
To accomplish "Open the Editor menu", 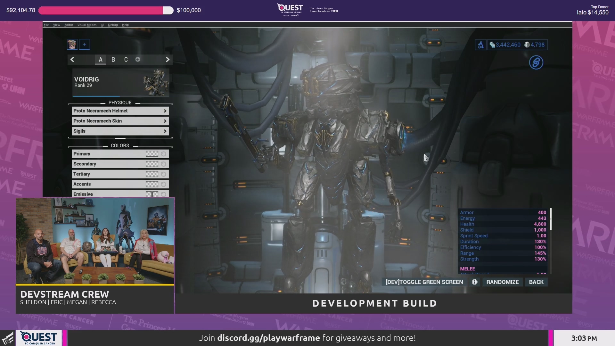I will (x=69, y=25).
